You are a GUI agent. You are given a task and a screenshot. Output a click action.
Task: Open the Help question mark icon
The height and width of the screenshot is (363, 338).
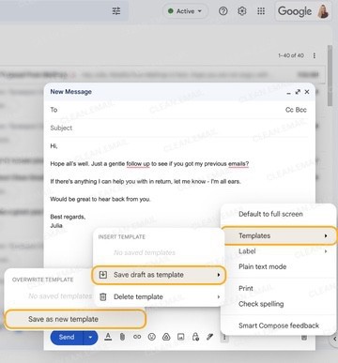(223, 11)
